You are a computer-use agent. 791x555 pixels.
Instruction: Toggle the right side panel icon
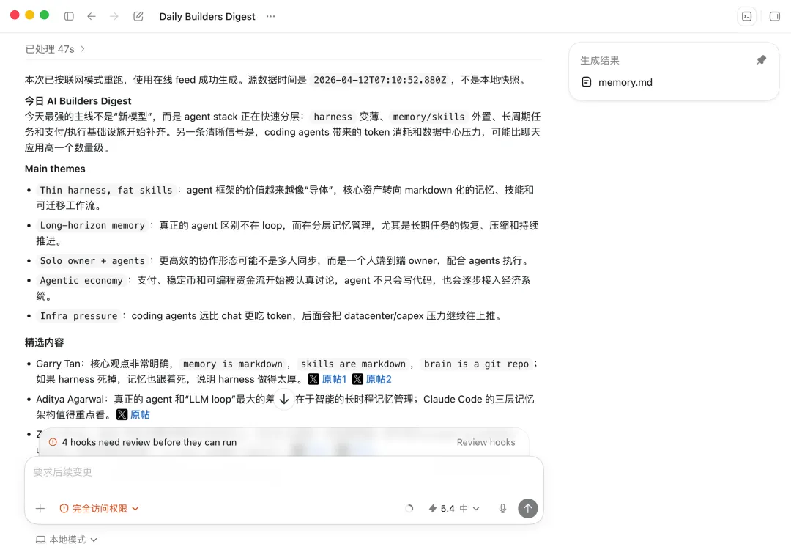774,16
